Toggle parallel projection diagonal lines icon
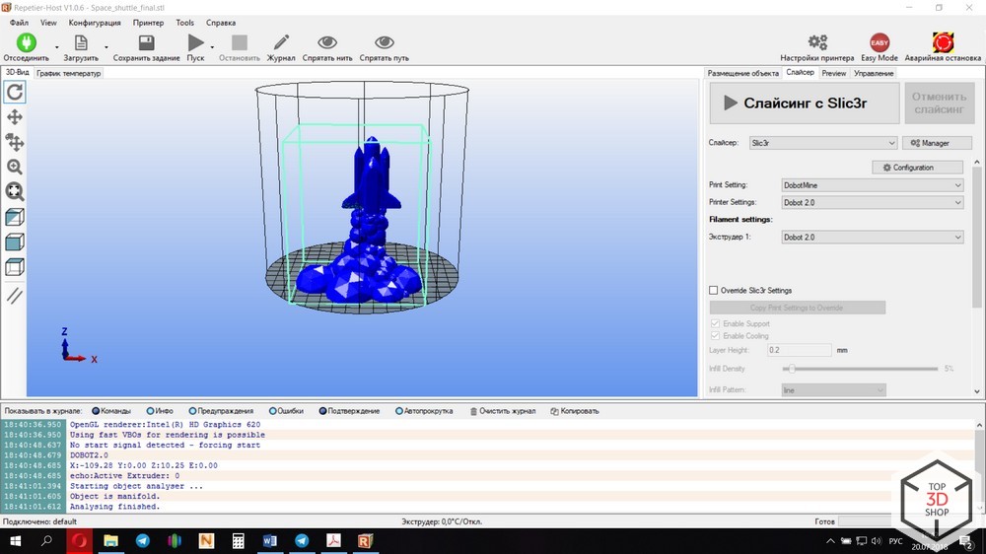This screenshot has width=986, height=554. 15,295
